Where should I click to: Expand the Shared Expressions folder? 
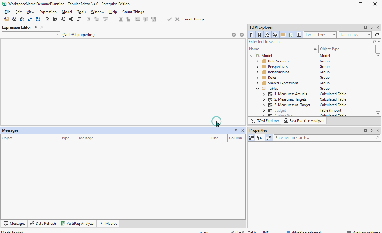coord(258,83)
